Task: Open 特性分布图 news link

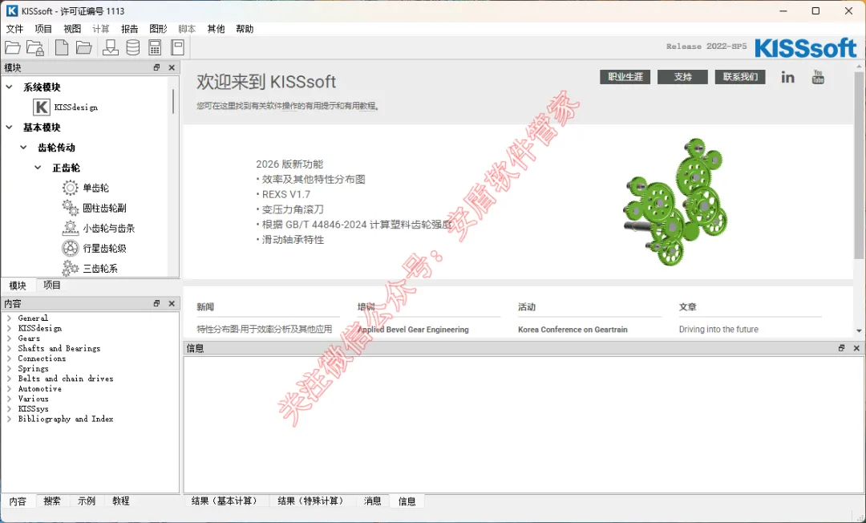Action: 265,329
